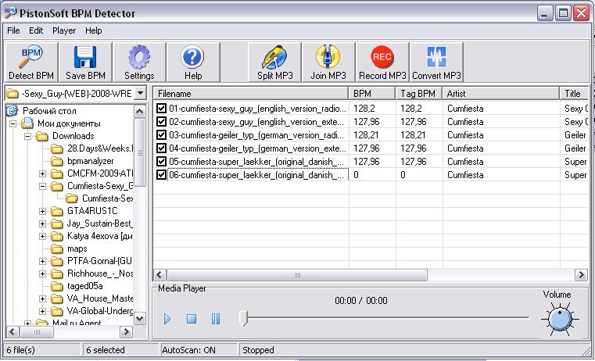Sort by the Filename column header
This screenshot has width=595, height=361.
pyautogui.click(x=251, y=93)
